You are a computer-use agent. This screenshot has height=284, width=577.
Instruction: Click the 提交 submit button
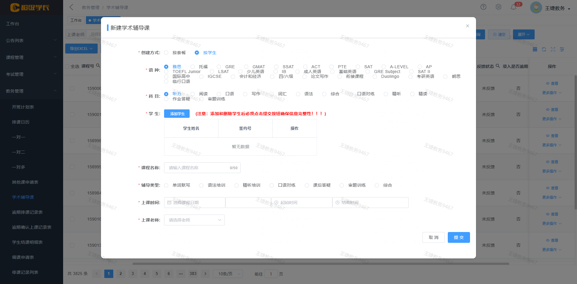(x=459, y=237)
